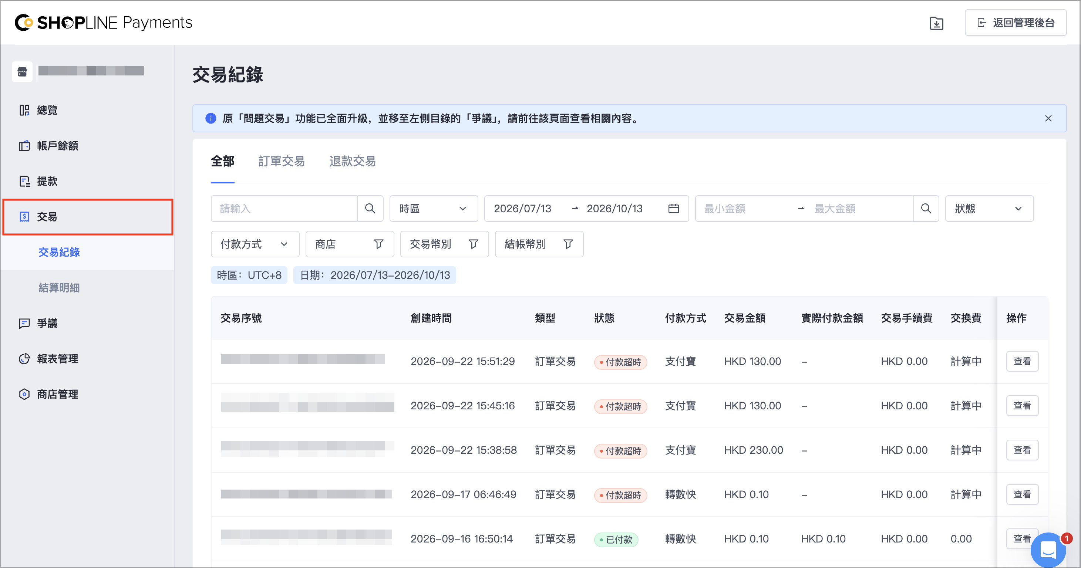Click the search magnifier beside 請輸入
This screenshot has width=1081, height=568.
pos(370,209)
